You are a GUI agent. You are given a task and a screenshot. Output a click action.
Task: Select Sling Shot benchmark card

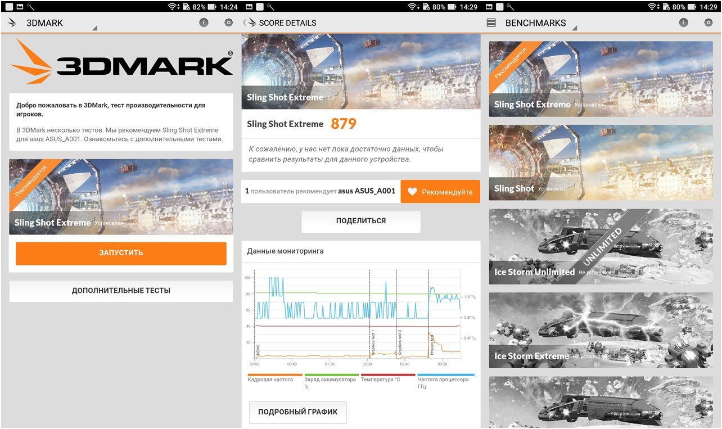[x=601, y=162]
